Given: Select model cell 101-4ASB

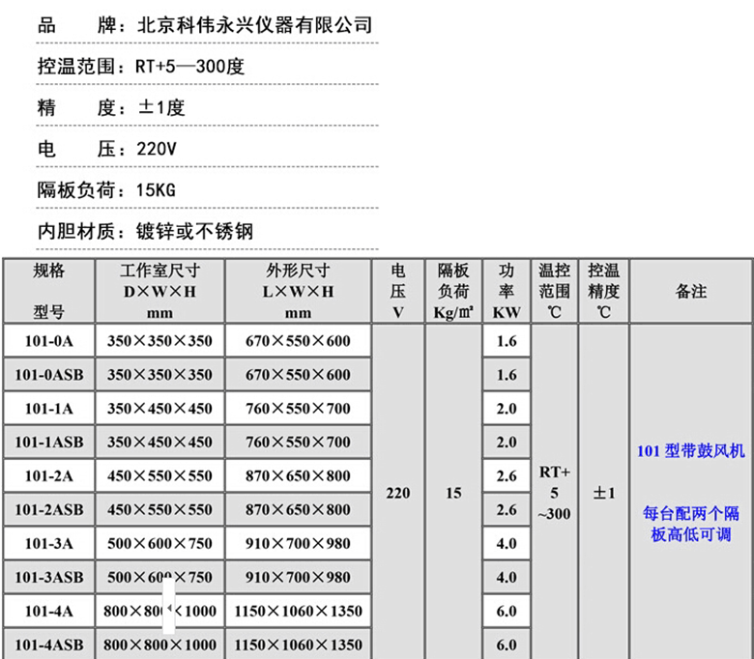Looking at the screenshot, I should [x=48, y=645].
